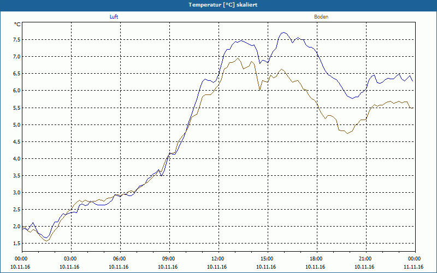The image size is (437, 273).
Task: Click the 03:00 time axis label
Action: (72, 259)
